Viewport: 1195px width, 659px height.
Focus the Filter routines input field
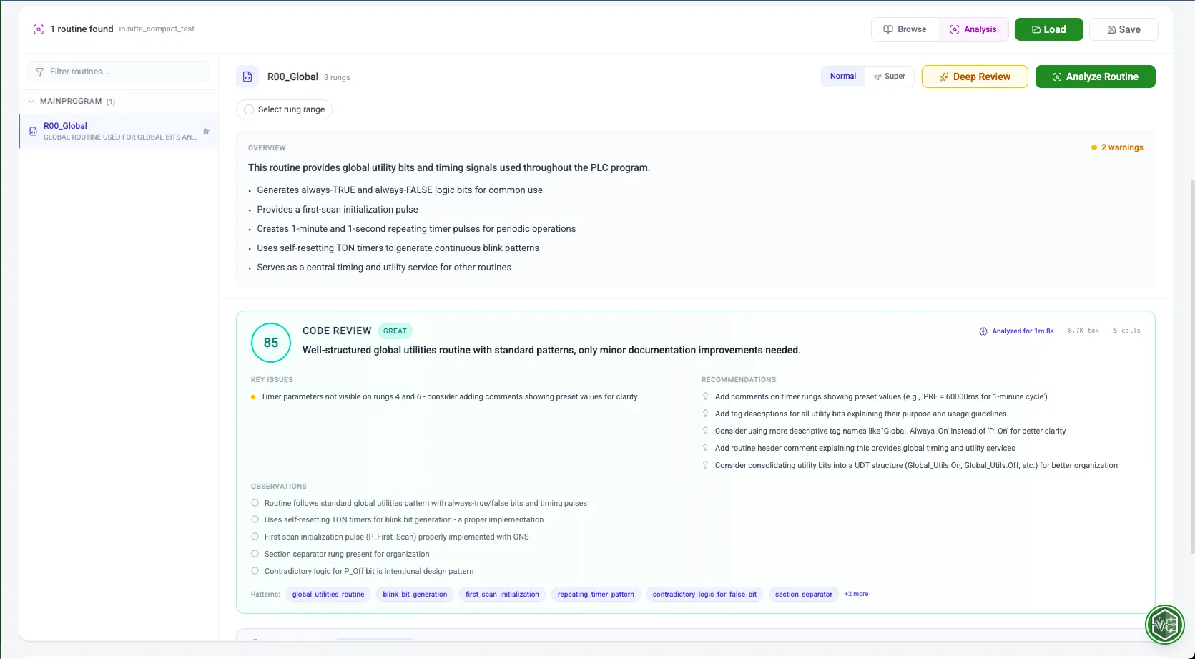pos(118,72)
